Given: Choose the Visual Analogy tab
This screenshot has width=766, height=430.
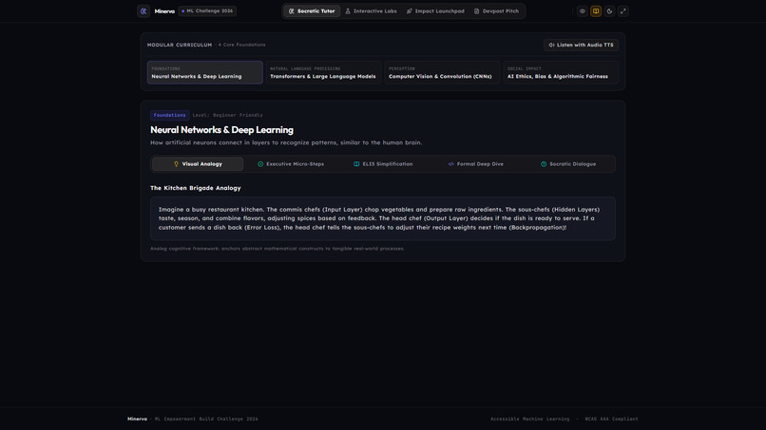Looking at the screenshot, I should [x=198, y=164].
